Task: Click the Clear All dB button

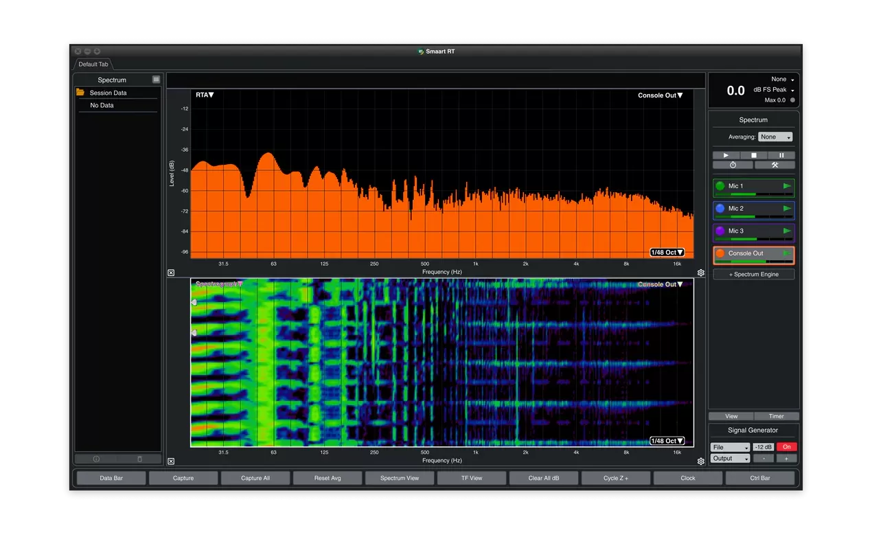Action: tap(544, 478)
